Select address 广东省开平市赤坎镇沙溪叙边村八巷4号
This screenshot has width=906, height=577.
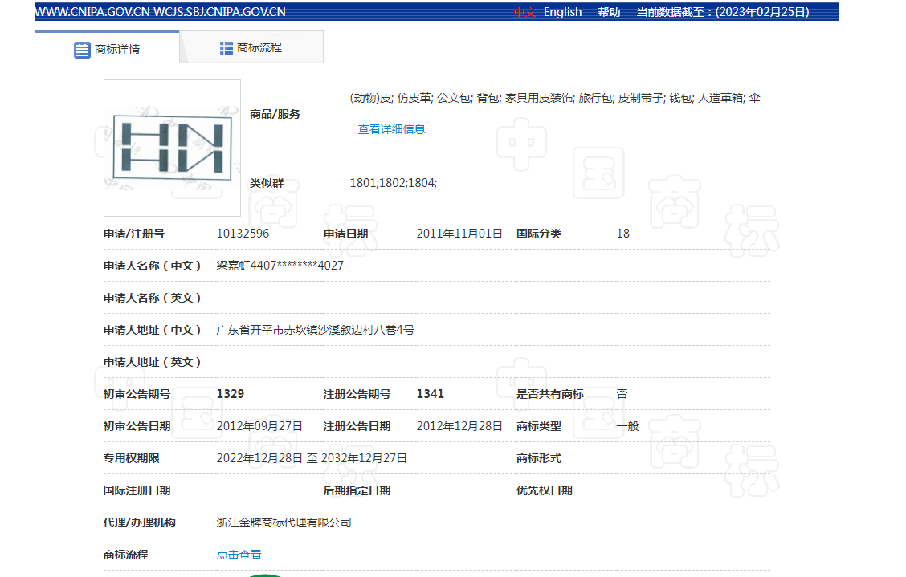(316, 330)
